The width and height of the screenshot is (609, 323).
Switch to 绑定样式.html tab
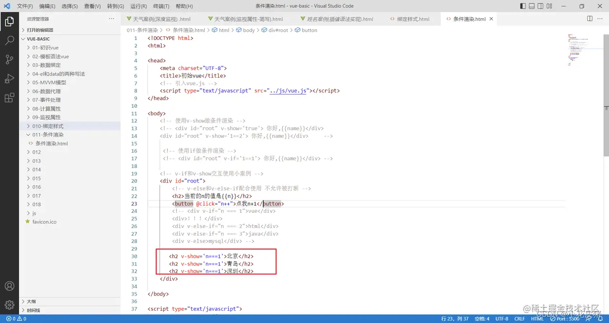click(413, 19)
